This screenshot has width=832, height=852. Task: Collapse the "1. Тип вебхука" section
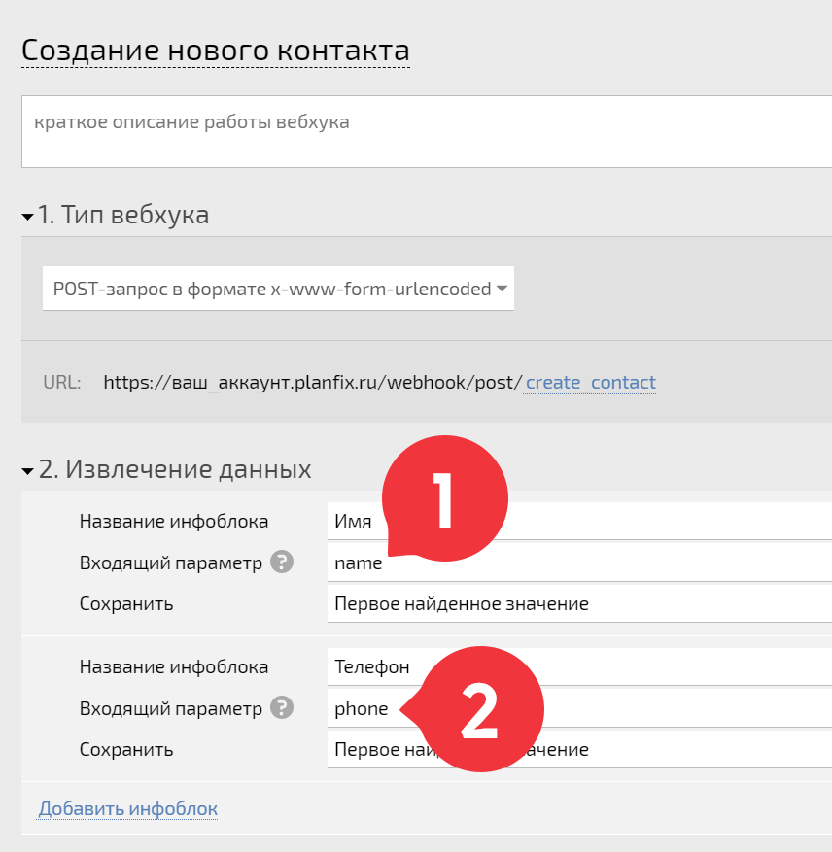tap(28, 217)
